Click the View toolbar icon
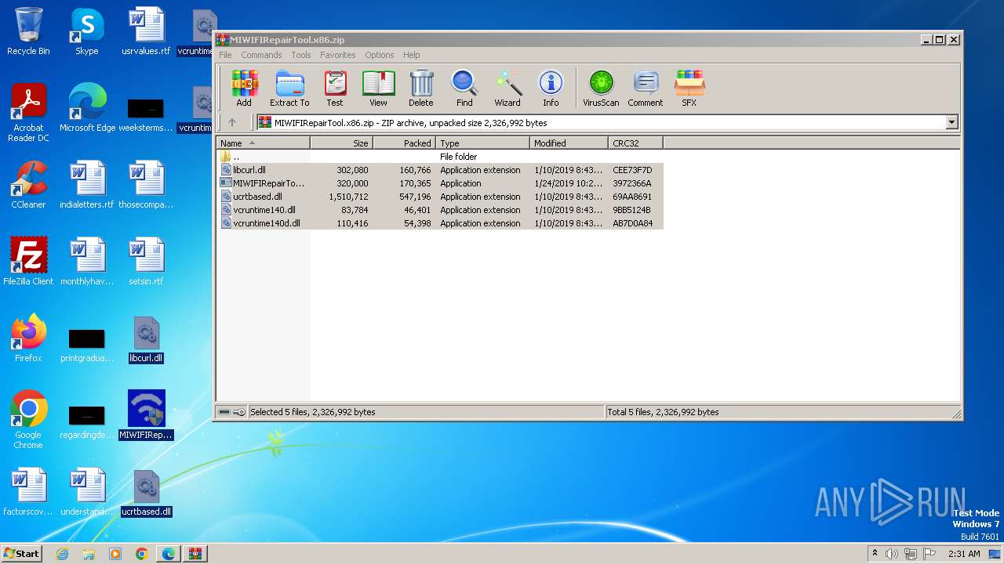Image resolution: width=1004 pixels, height=564 pixels. (378, 88)
